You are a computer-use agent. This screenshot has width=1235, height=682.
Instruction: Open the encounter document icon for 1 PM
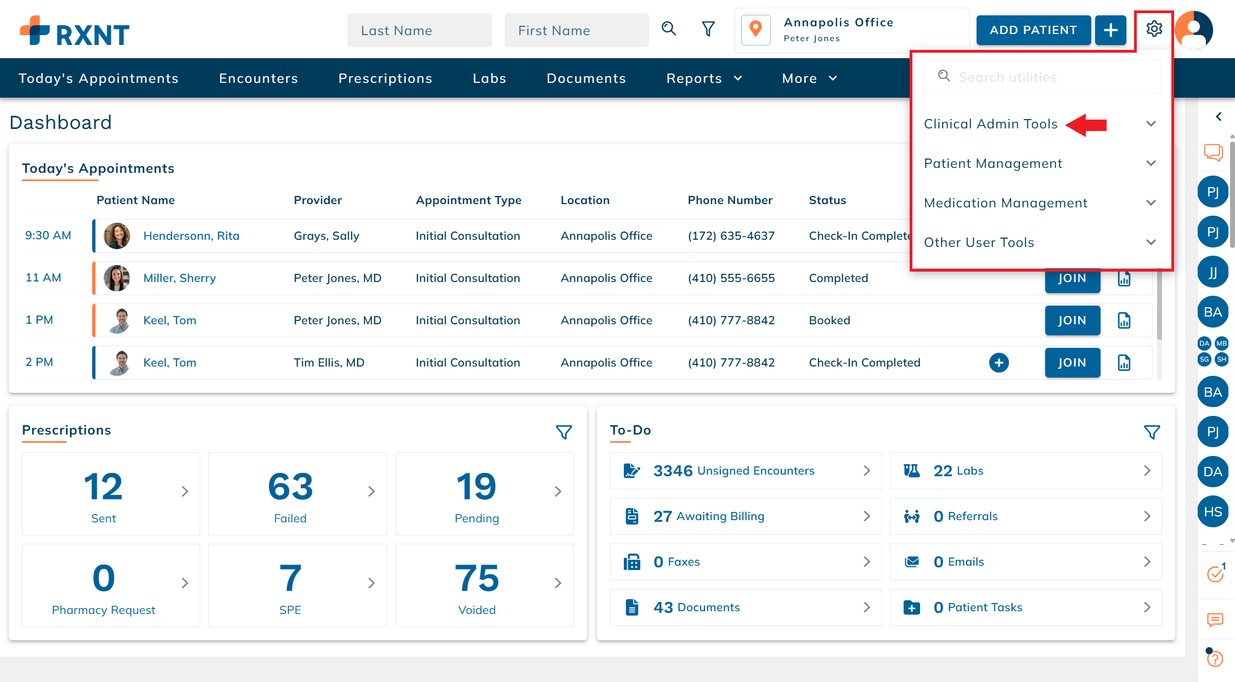point(1124,320)
